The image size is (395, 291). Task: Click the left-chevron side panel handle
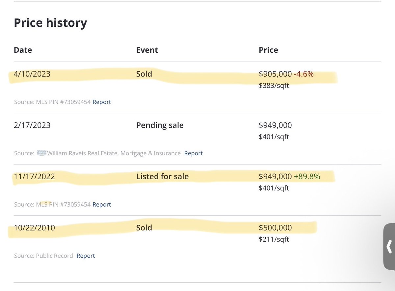point(389,246)
